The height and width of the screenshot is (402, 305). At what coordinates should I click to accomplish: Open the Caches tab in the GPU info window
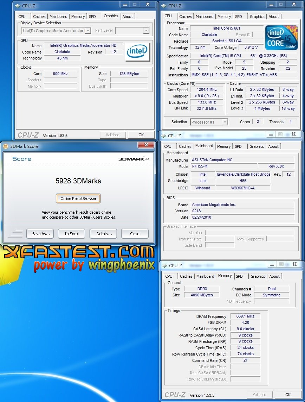39,17
